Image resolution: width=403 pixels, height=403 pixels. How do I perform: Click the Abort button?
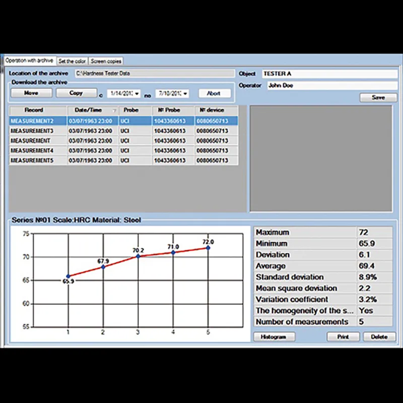pyautogui.click(x=215, y=94)
